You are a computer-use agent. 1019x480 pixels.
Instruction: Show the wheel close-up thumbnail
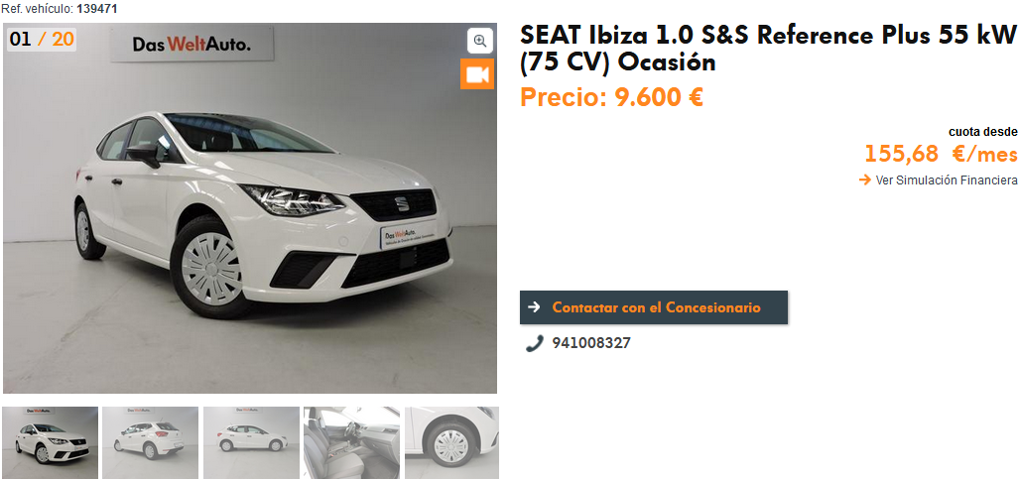tap(451, 442)
